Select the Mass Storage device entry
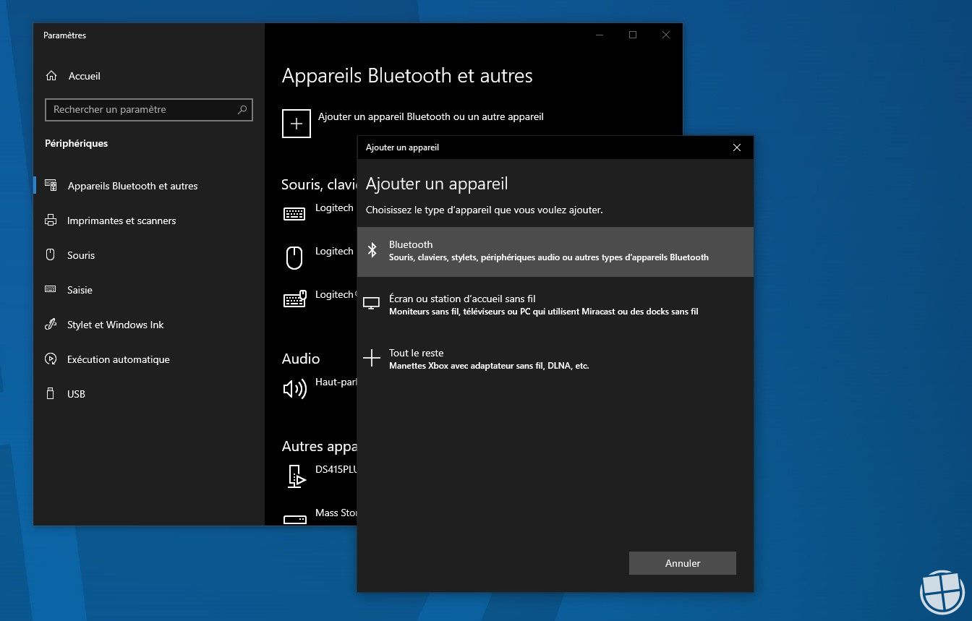The height and width of the screenshot is (621, 972). pyautogui.click(x=319, y=515)
